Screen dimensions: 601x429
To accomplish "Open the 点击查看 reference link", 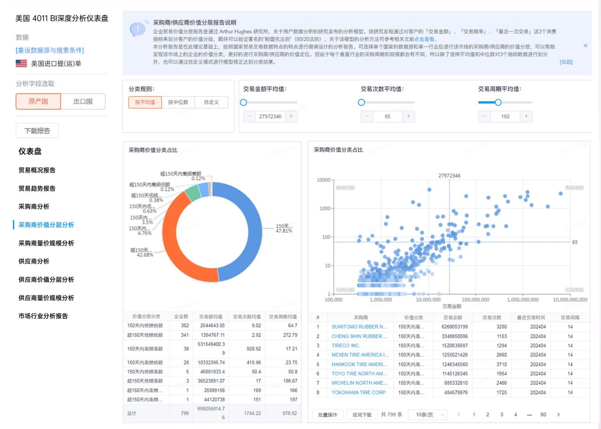I will coord(424,40).
